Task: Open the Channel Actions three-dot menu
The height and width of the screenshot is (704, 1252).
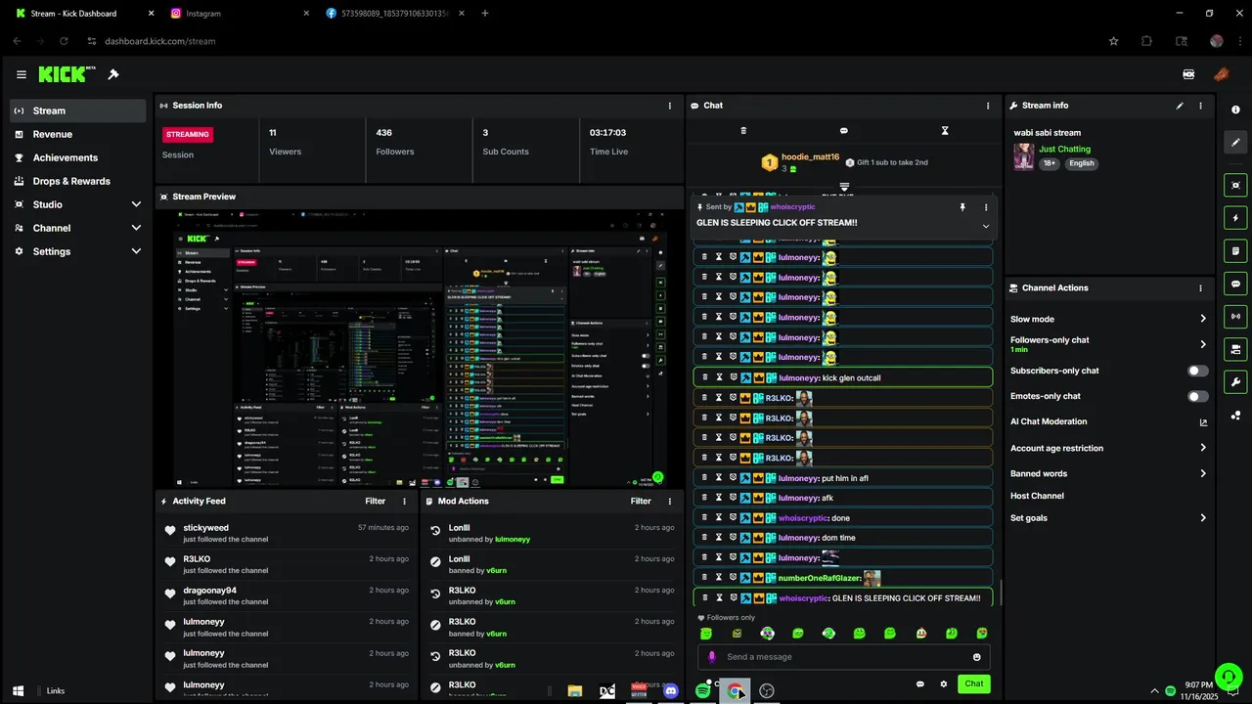Action: (x=1201, y=288)
